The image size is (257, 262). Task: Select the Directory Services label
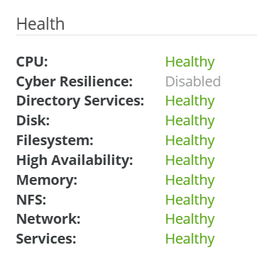click(80, 101)
